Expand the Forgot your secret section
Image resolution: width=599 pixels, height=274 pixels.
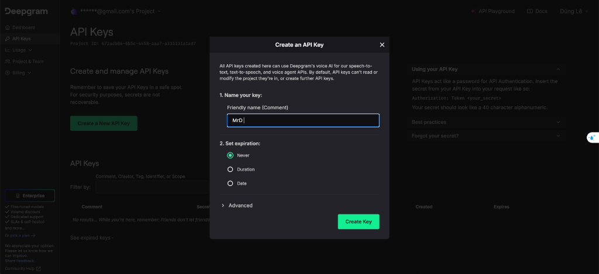point(486,136)
